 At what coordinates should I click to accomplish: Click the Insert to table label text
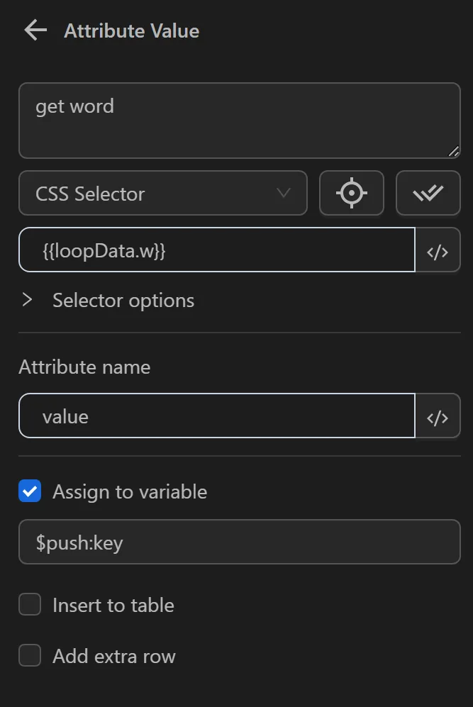[113, 605]
